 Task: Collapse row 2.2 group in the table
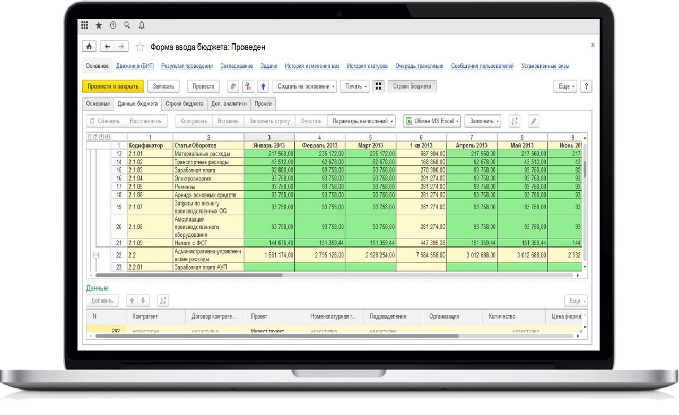pyautogui.click(x=96, y=255)
